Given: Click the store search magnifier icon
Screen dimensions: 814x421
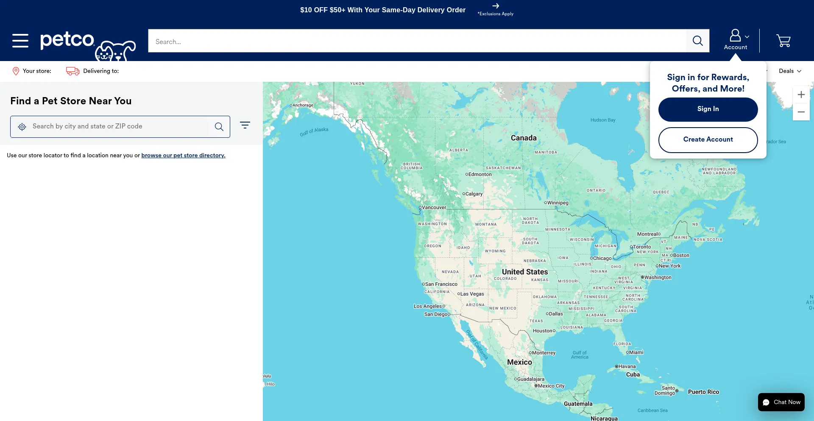Looking at the screenshot, I should [219, 127].
